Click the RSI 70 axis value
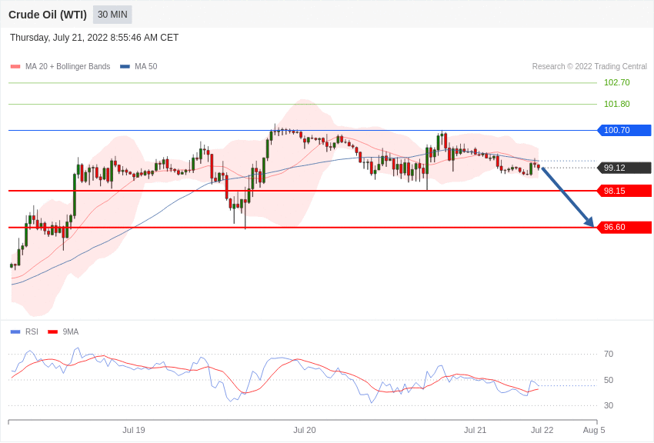 (609, 354)
